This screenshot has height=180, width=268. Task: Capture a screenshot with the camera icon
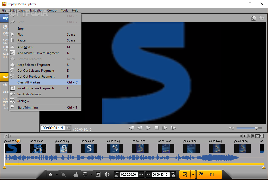(253, 18)
